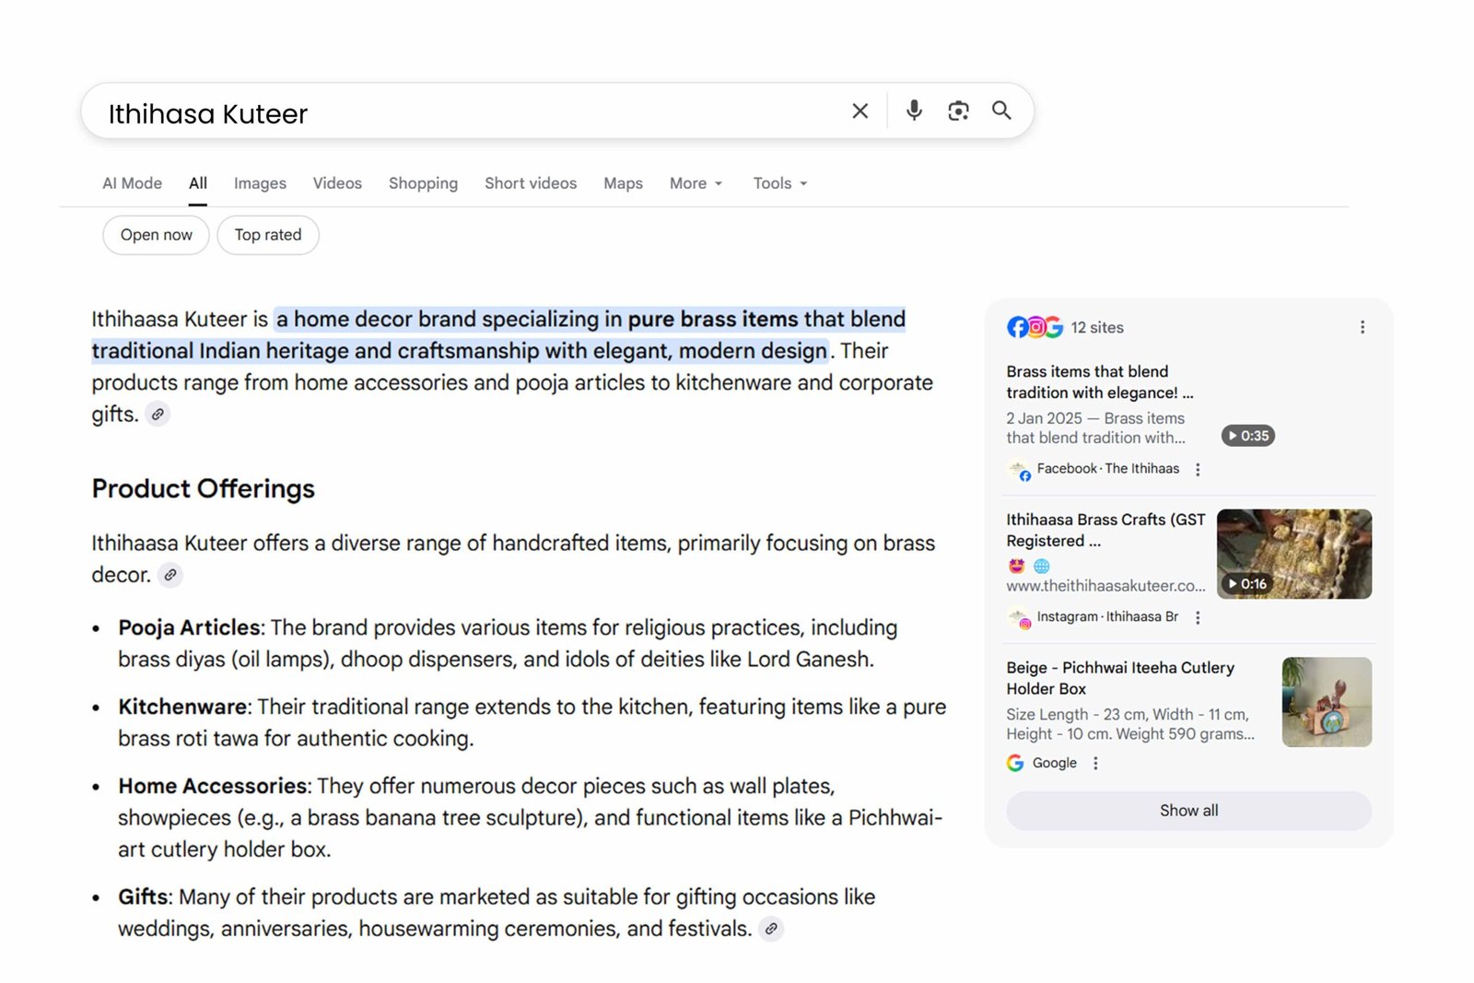The height and width of the screenshot is (983, 1474).
Task: Open the citation link icon after the intro paragraph
Action: point(157,415)
